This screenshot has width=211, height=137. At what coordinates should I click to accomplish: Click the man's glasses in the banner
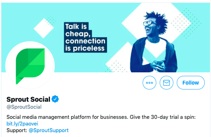click(x=149, y=23)
